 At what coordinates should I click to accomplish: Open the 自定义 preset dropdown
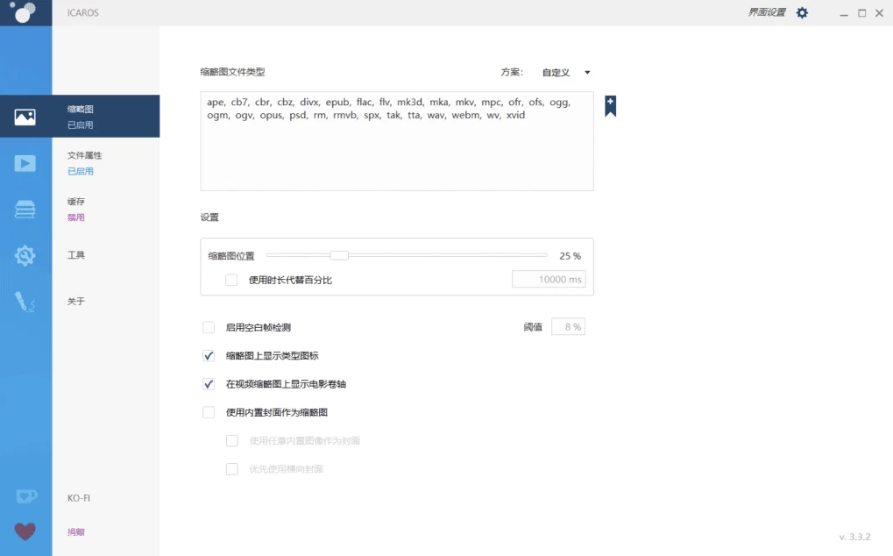click(x=565, y=72)
